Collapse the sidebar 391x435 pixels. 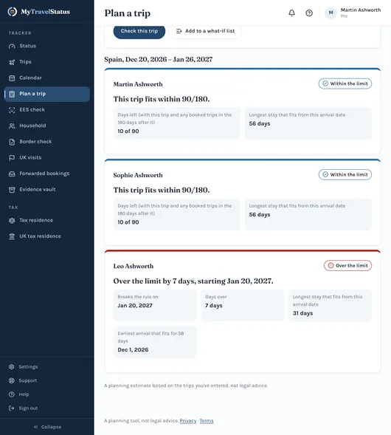(x=47, y=427)
